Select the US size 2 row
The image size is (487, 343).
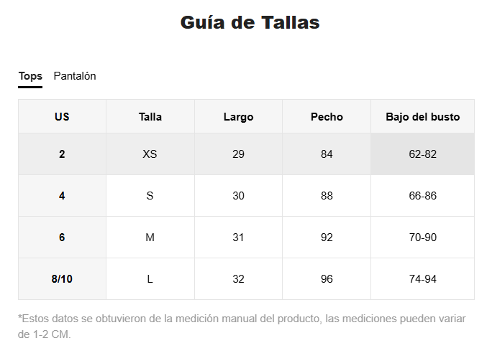pyautogui.click(x=246, y=154)
